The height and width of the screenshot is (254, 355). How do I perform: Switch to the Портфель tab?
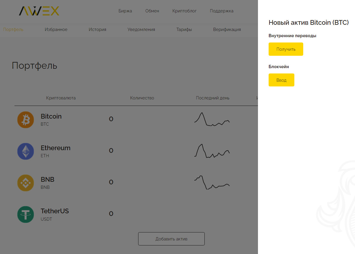tap(13, 30)
